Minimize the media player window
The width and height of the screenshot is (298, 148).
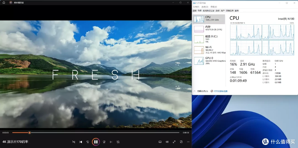[x=173, y=2]
